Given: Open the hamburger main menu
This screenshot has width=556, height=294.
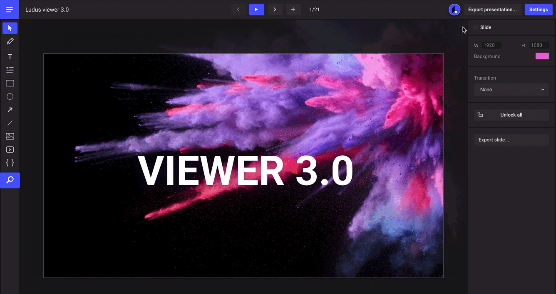Looking at the screenshot, I should pos(10,10).
